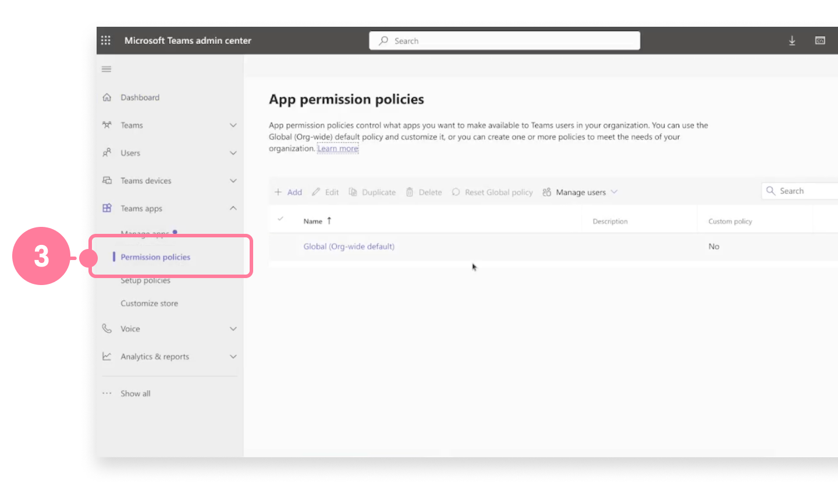Screen dimensions: 838x484
Task: Click the Dashboard home icon
Action: pos(106,97)
